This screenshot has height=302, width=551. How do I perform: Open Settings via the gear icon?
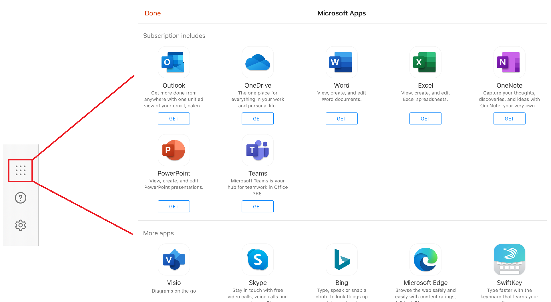coord(20,225)
